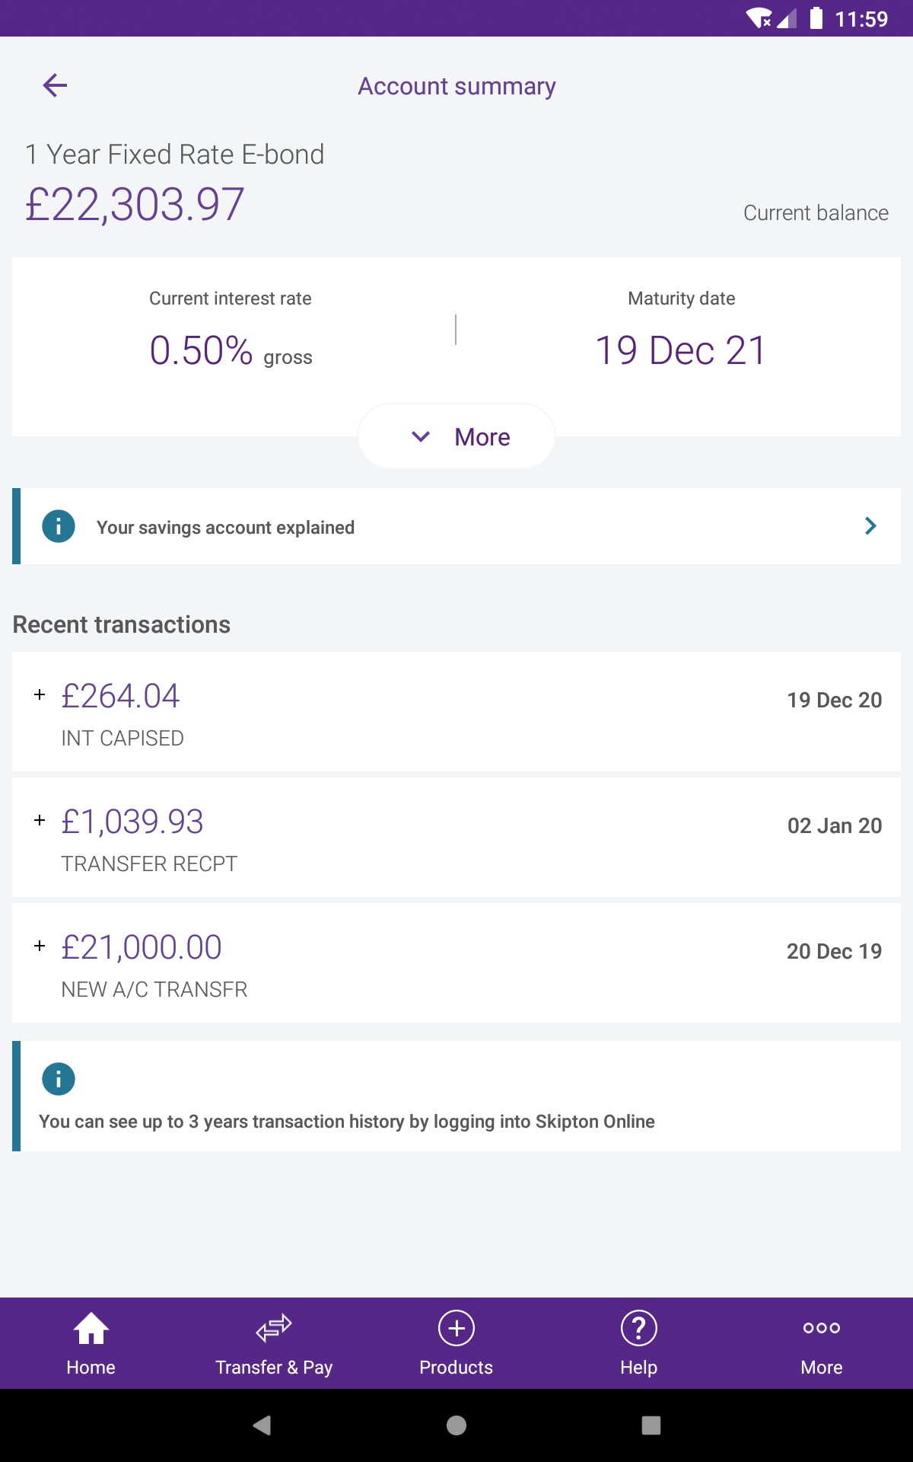Open the Products plus icon
The image size is (913, 1462).
pyautogui.click(x=456, y=1328)
